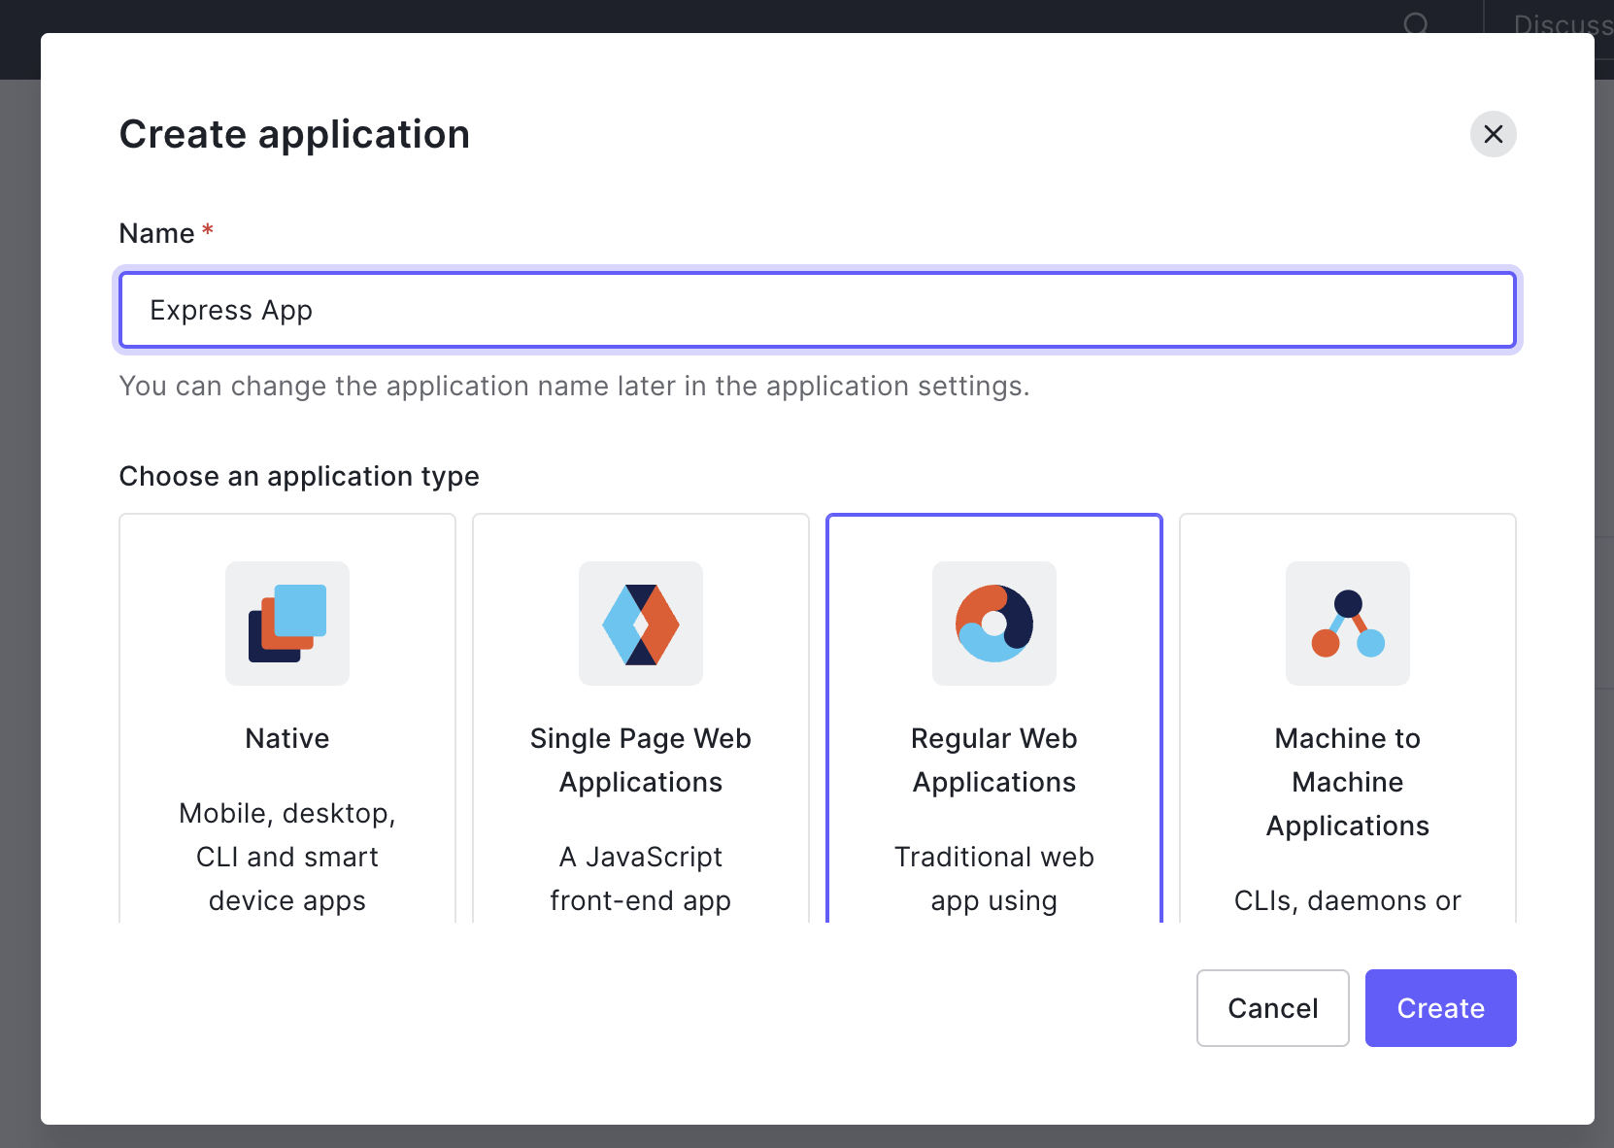The width and height of the screenshot is (1614, 1148).
Task: Select Regular Web Applications title
Action: tap(994, 760)
